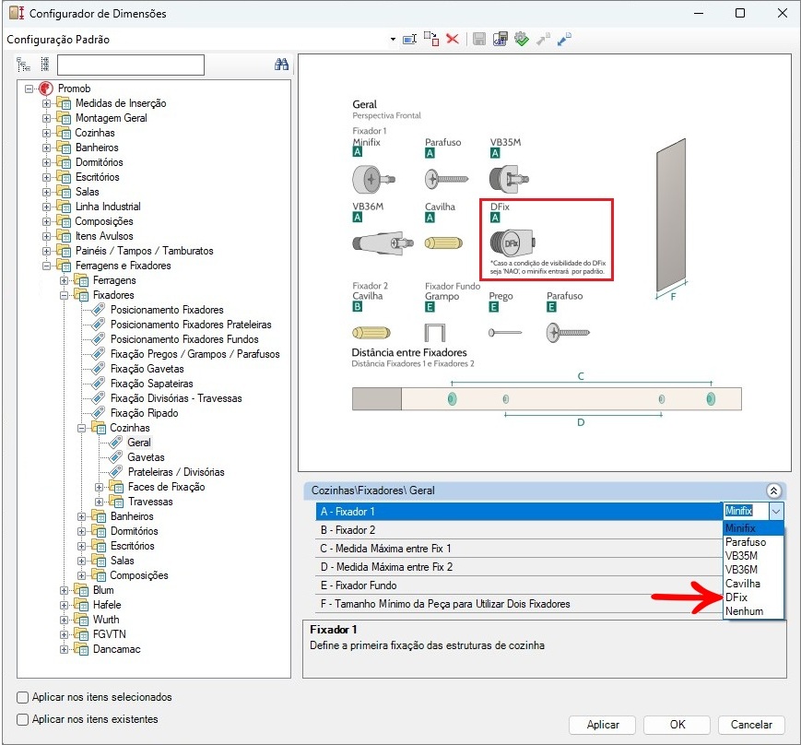Click the red X delete configuration icon
Viewport: 801px width, 745px height.
tap(453, 40)
